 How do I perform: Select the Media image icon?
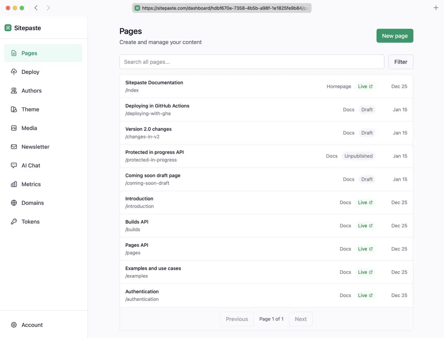pyautogui.click(x=14, y=128)
